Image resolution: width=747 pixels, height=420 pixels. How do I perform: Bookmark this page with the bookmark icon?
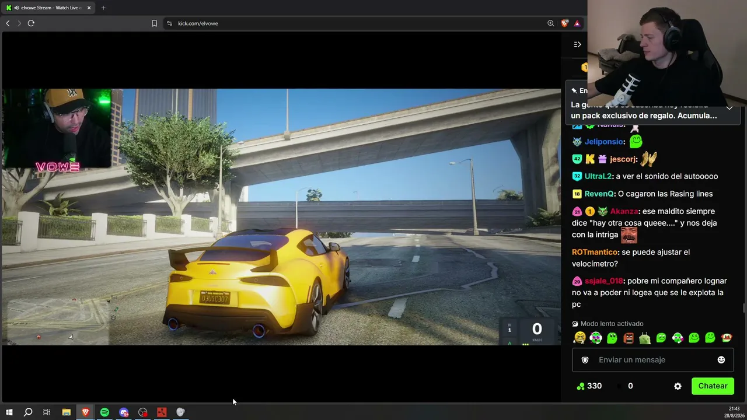point(154,23)
